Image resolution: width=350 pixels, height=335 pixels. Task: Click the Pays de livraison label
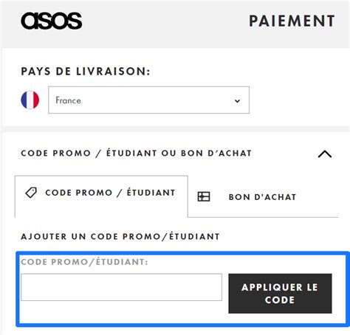[x=86, y=72]
